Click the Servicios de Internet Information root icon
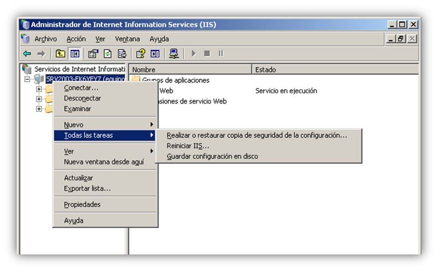The height and width of the screenshot is (271, 438). pyautogui.click(x=27, y=69)
